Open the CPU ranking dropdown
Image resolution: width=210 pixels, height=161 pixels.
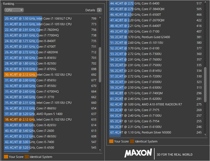pos(14,10)
